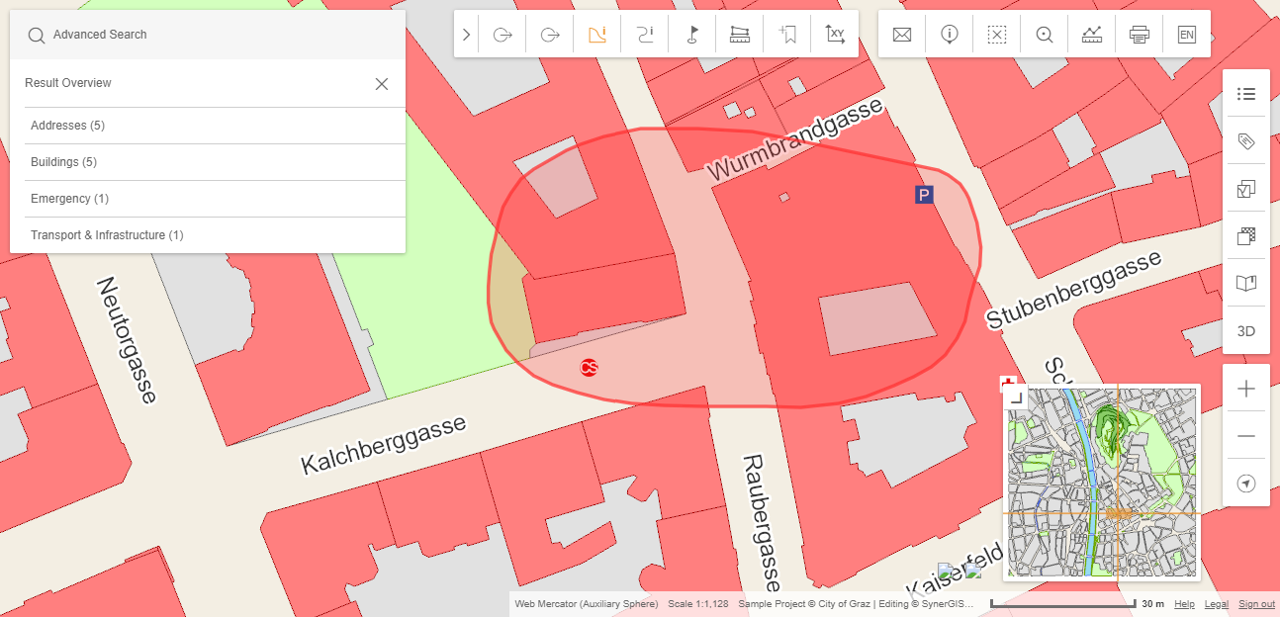
Task: Switch to 3D view
Action: click(x=1245, y=331)
